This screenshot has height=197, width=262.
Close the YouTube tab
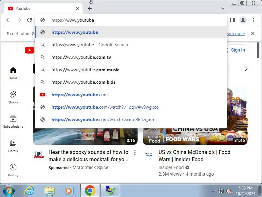[x=77, y=9]
